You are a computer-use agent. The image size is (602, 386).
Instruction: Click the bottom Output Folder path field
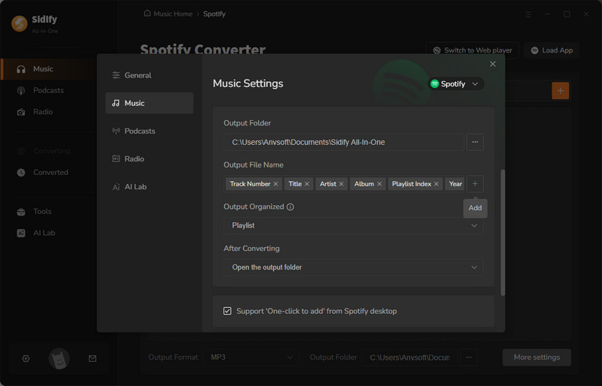point(409,357)
